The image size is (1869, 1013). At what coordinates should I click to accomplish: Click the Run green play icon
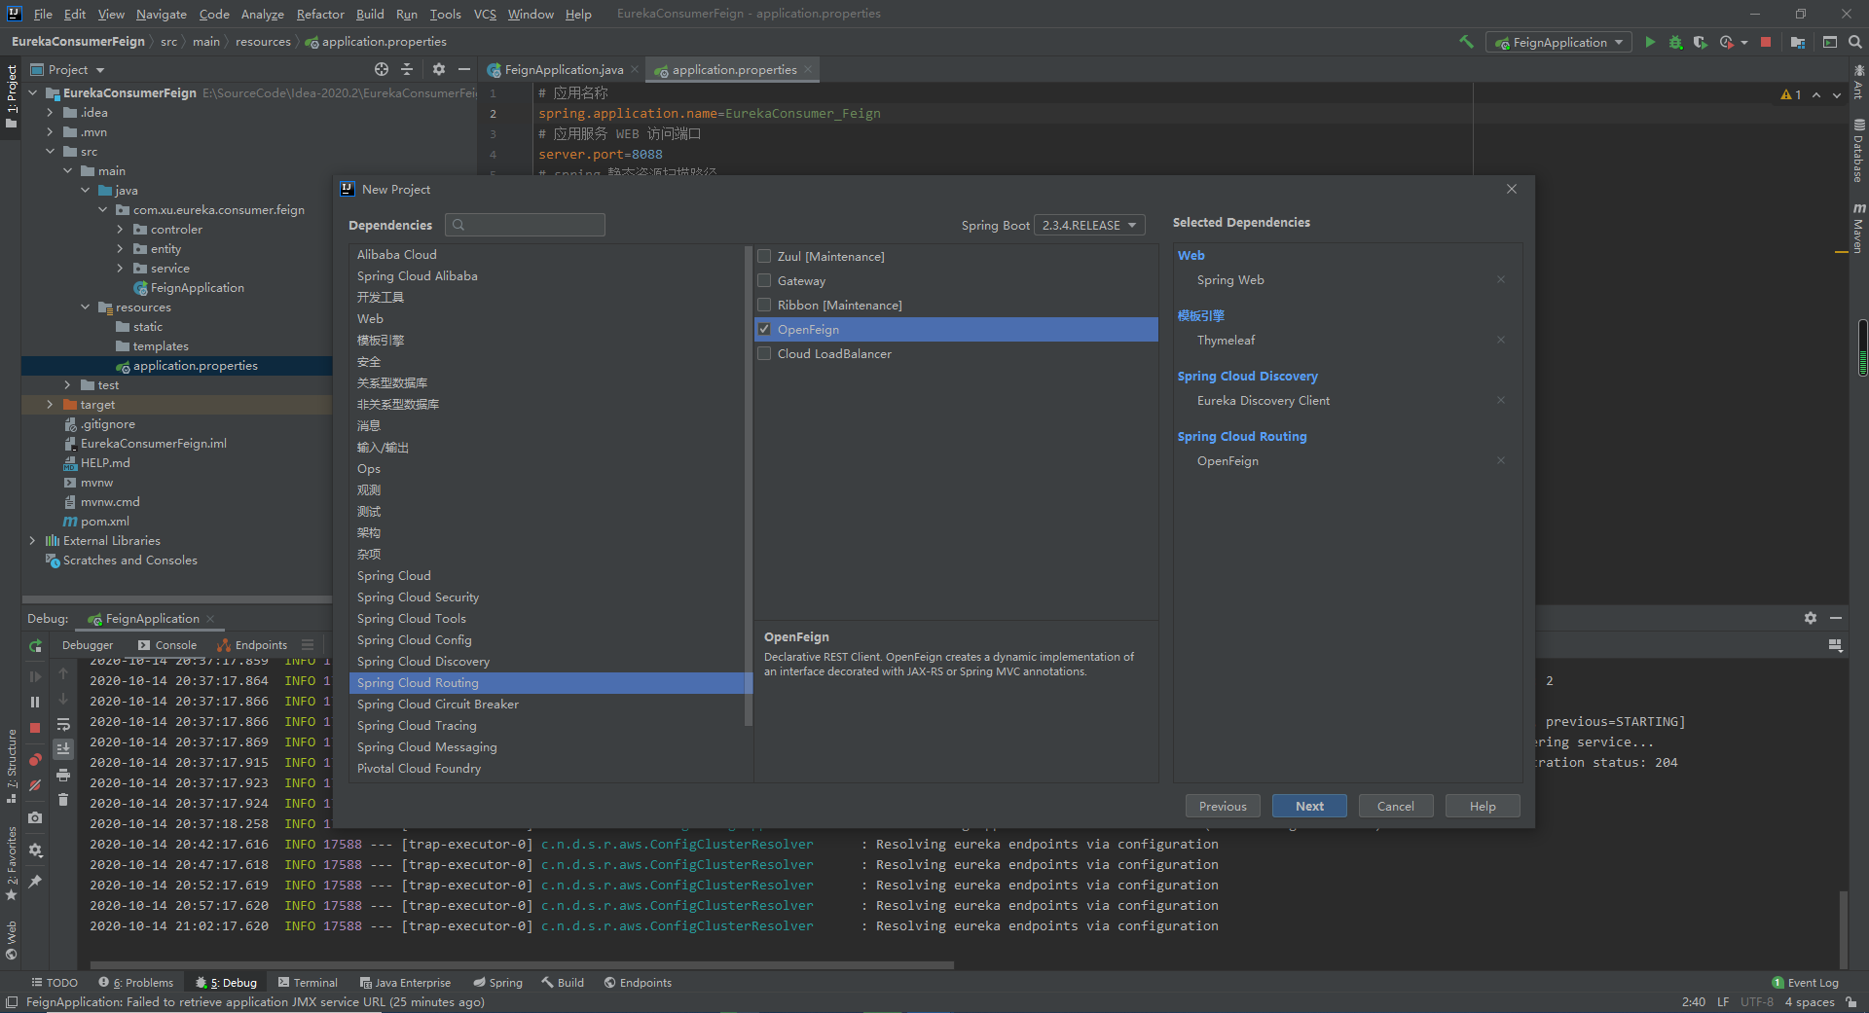point(1650,42)
